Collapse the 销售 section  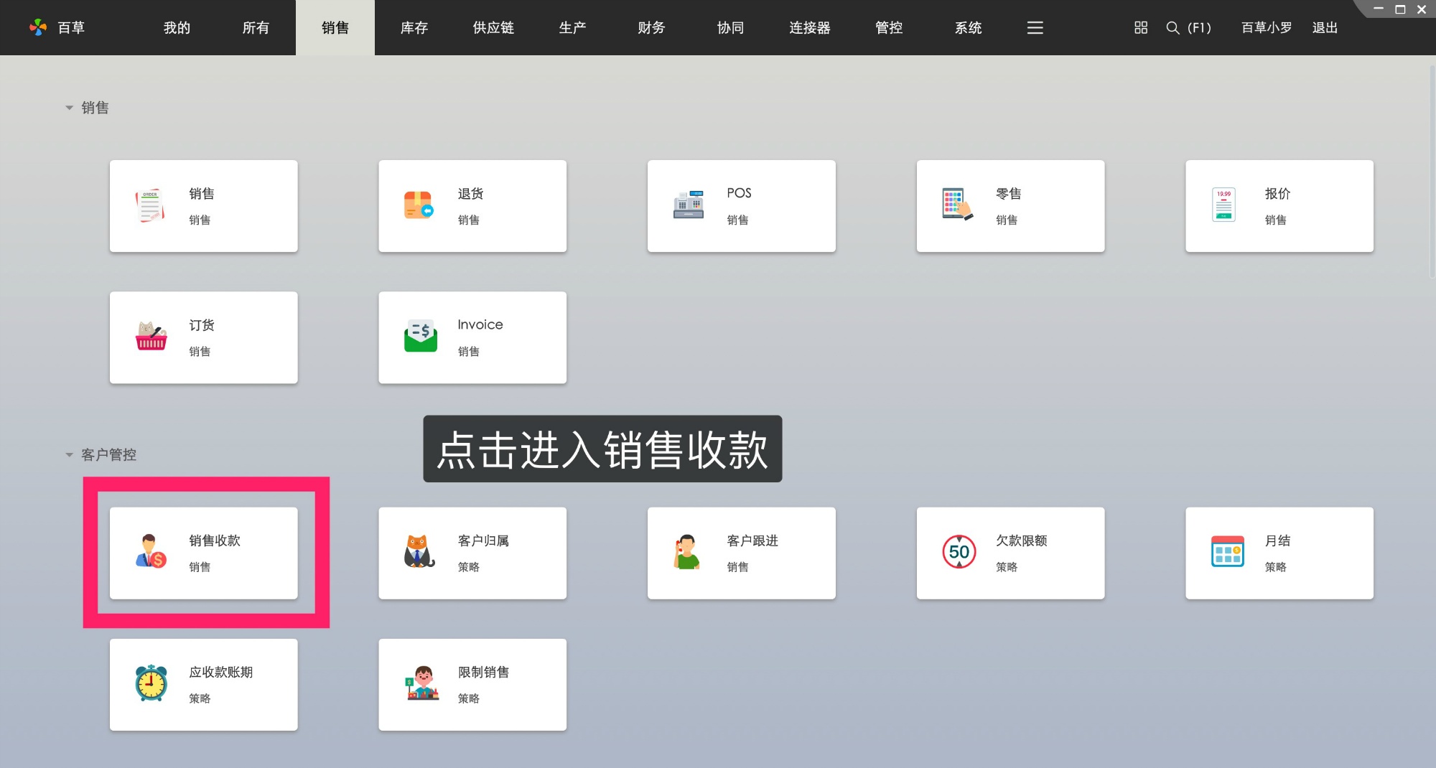69,107
